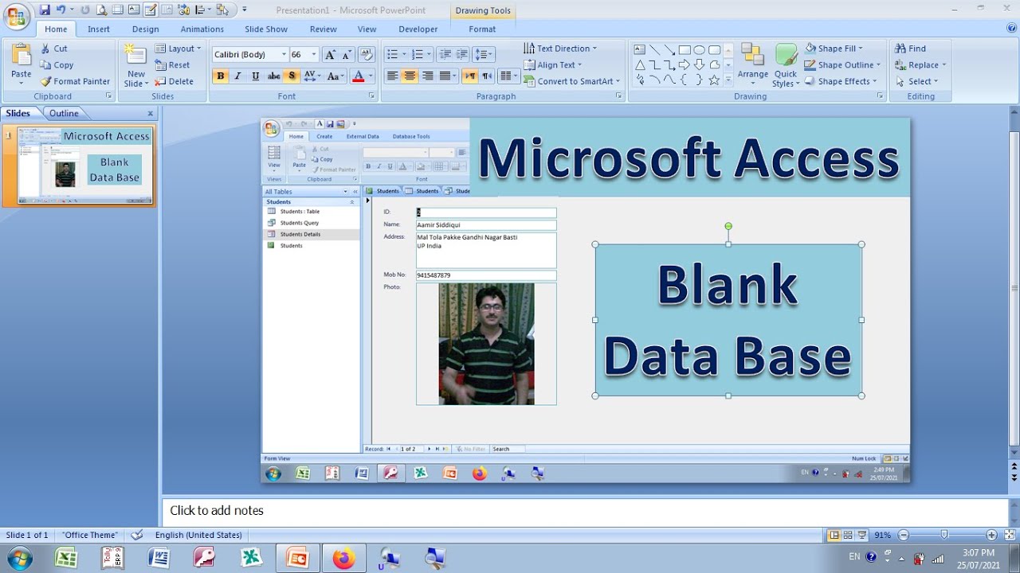Copy the selected shape
The width and height of the screenshot is (1020, 573).
coord(57,65)
